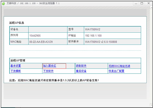Click the 远程AP信息 heading
The image size is (153, 108).
point(17,23)
